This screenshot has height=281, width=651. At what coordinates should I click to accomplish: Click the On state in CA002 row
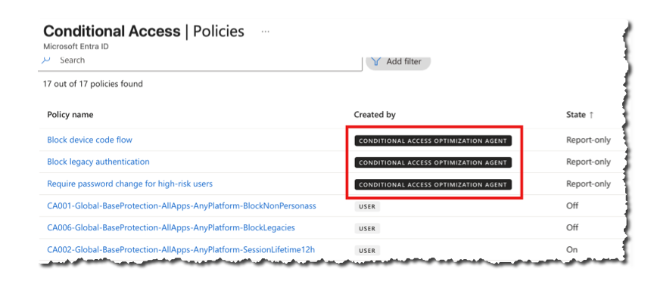point(572,249)
